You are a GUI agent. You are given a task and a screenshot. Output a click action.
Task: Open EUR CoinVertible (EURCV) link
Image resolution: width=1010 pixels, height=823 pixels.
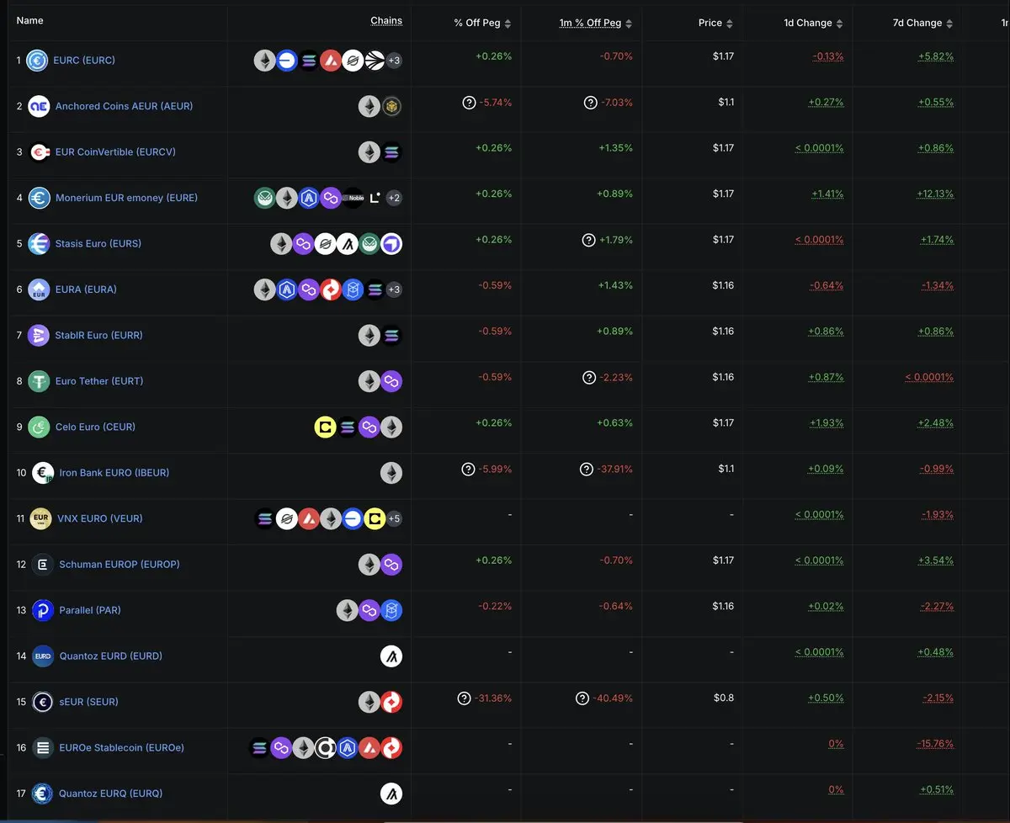coord(115,152)
